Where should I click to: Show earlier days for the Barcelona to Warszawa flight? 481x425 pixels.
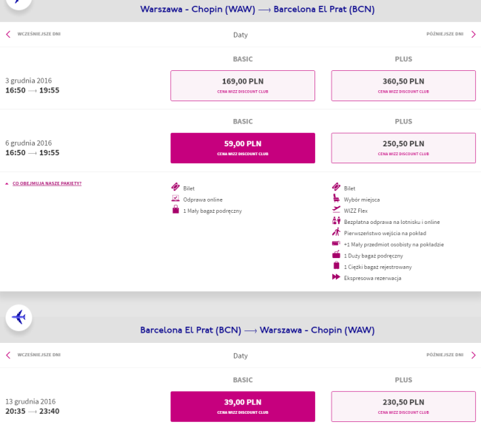[x=8, y=355]
